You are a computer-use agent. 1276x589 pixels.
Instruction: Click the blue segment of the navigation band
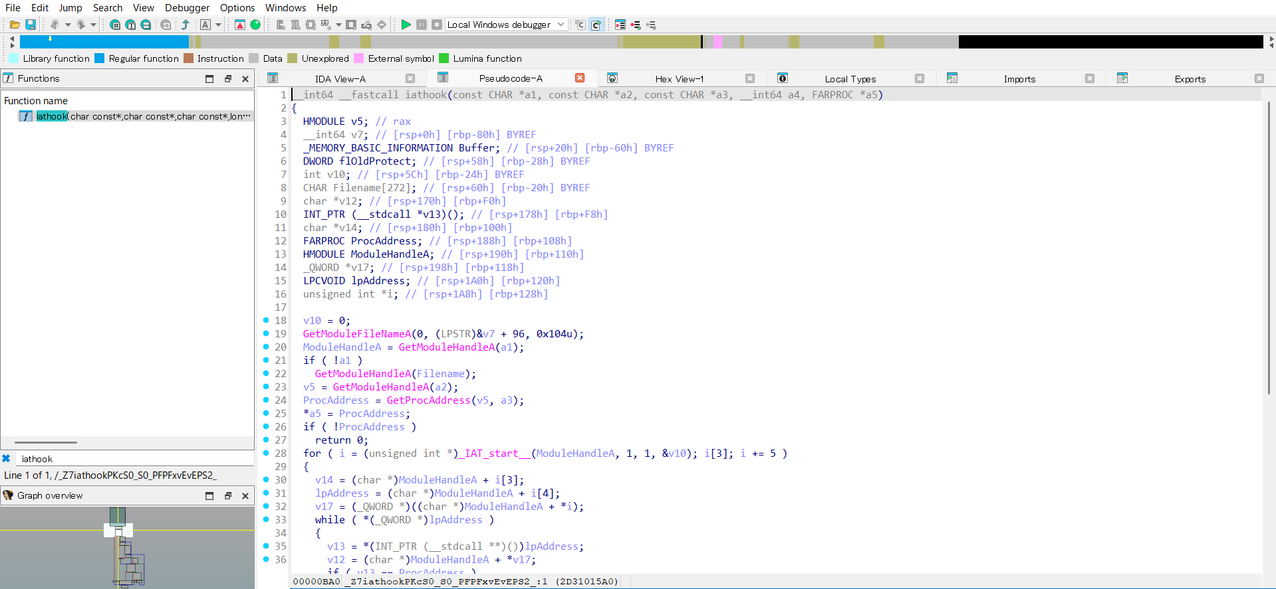[104, 42]
